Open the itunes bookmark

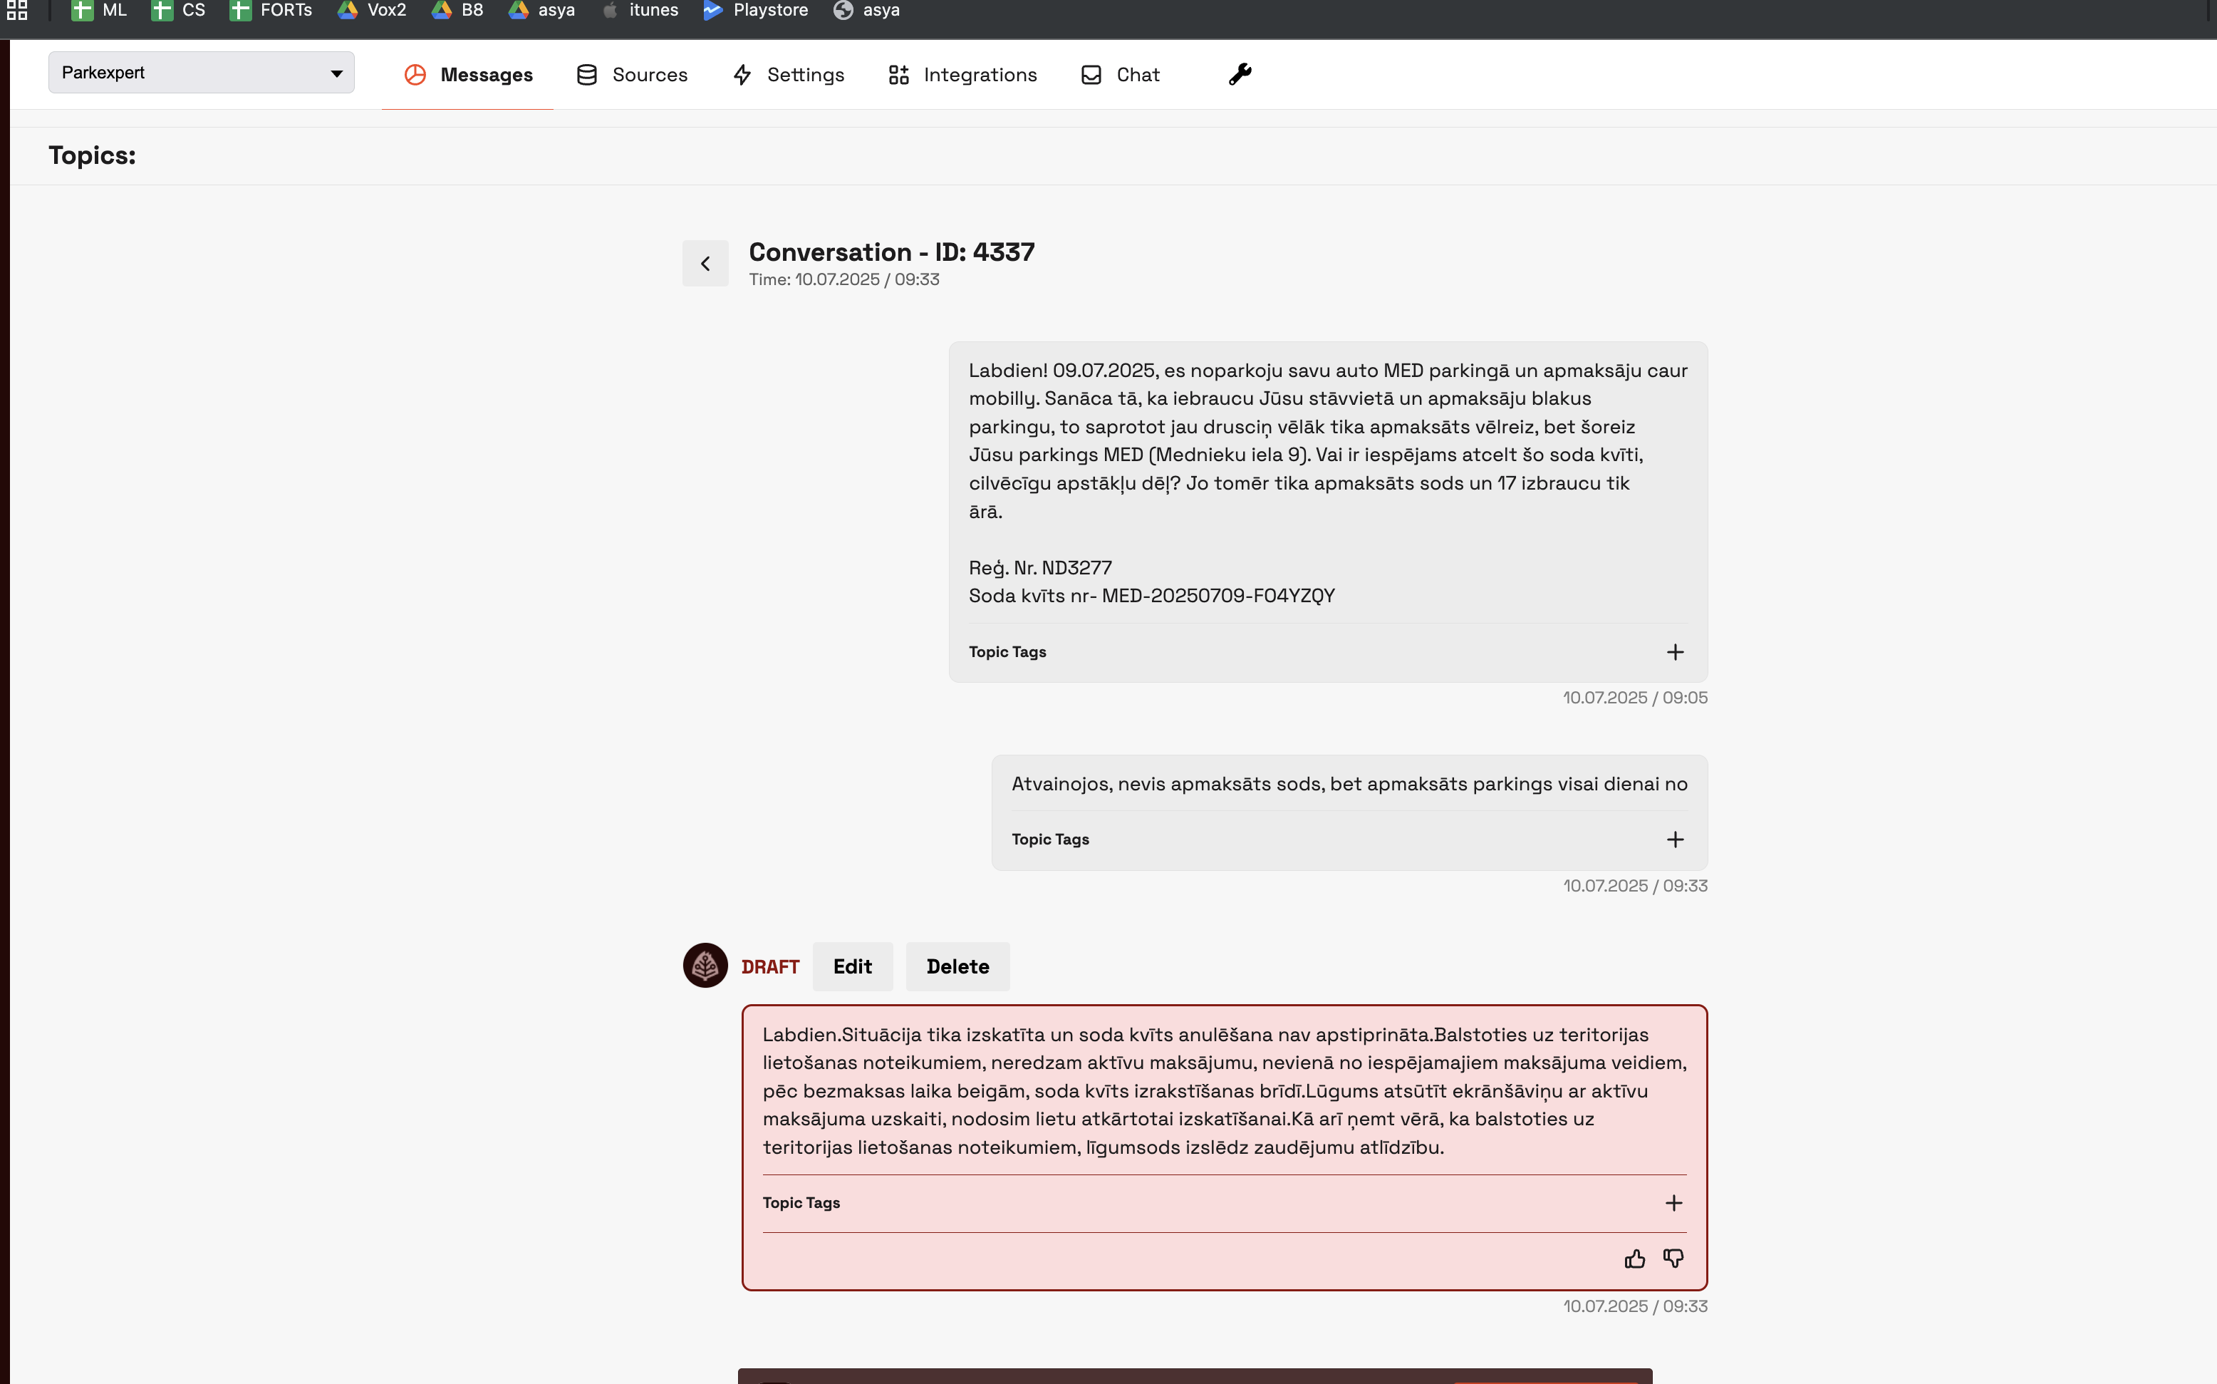pyautogui.click(x=640, y=10)
